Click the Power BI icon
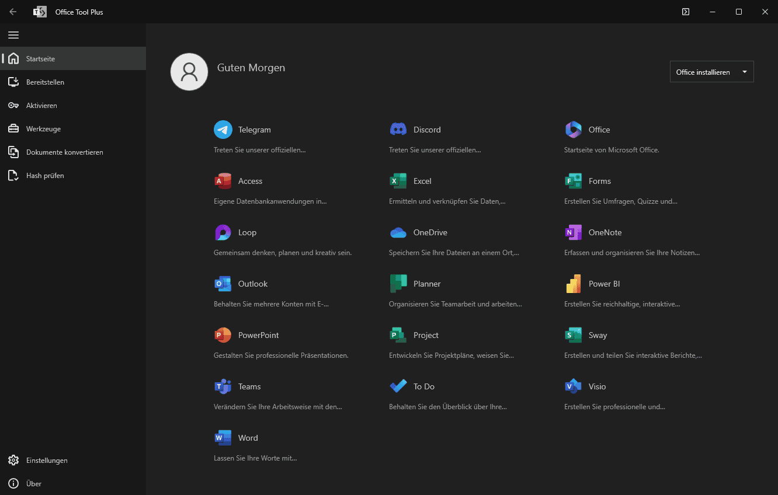 pyautogui.click(x=574, y=284)
